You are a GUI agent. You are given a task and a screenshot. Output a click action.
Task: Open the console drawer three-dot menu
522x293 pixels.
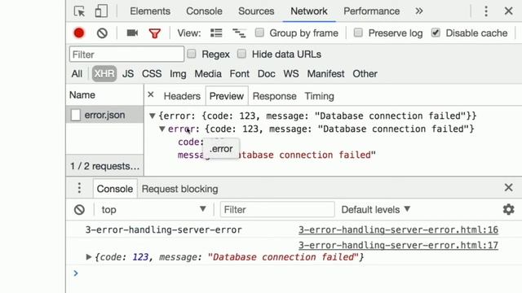[79, 188]
